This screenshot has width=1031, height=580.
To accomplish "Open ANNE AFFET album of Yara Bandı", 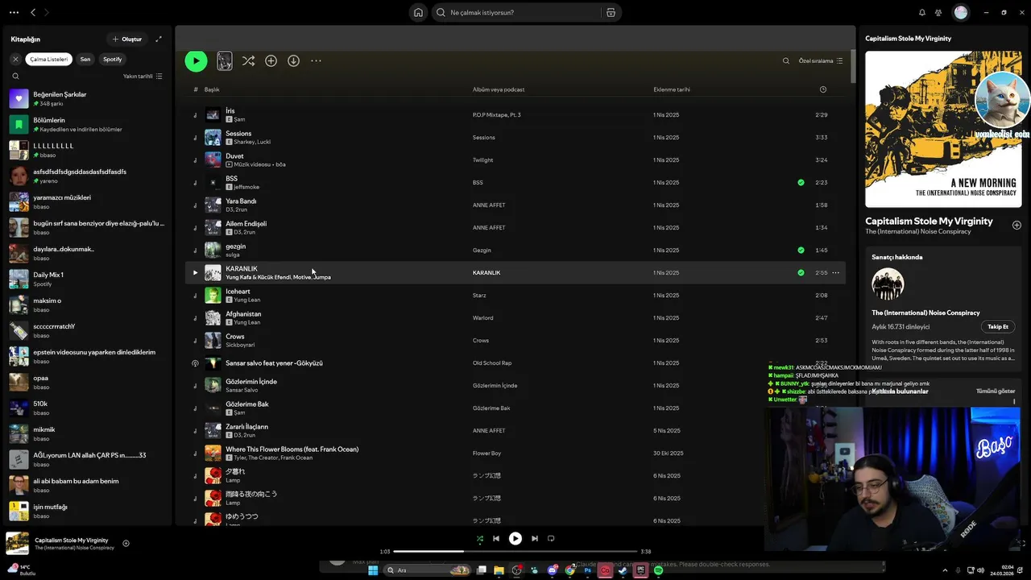I will [x=489, y=205].
